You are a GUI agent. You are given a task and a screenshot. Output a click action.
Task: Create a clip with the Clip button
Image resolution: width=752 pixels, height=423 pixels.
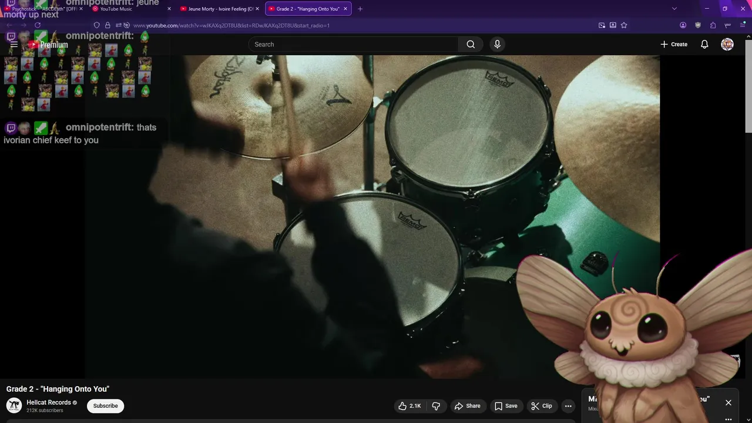pos(542,406)
